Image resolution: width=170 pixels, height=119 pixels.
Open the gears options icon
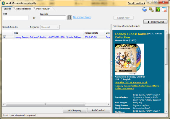tap(151, 9)
